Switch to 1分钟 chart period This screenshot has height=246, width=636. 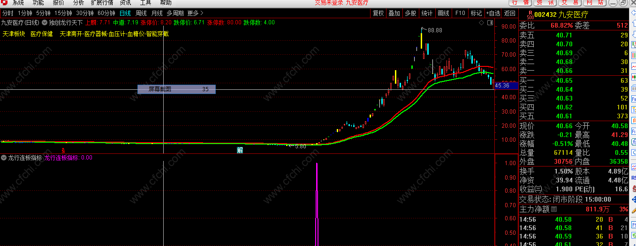[x=24, y=13]
